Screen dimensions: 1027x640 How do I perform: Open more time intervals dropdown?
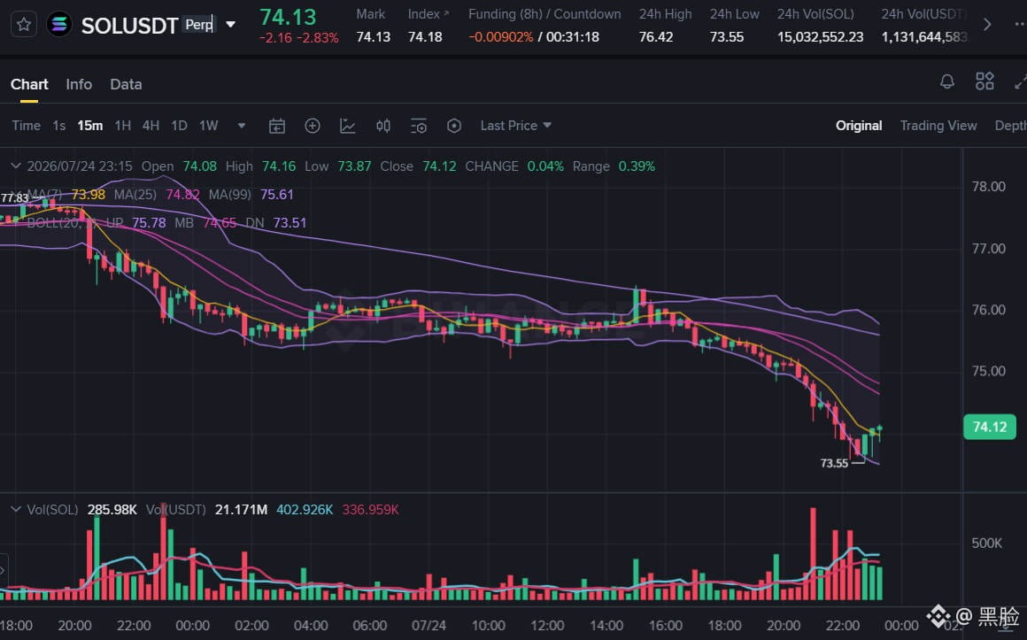tap(242, 125)
